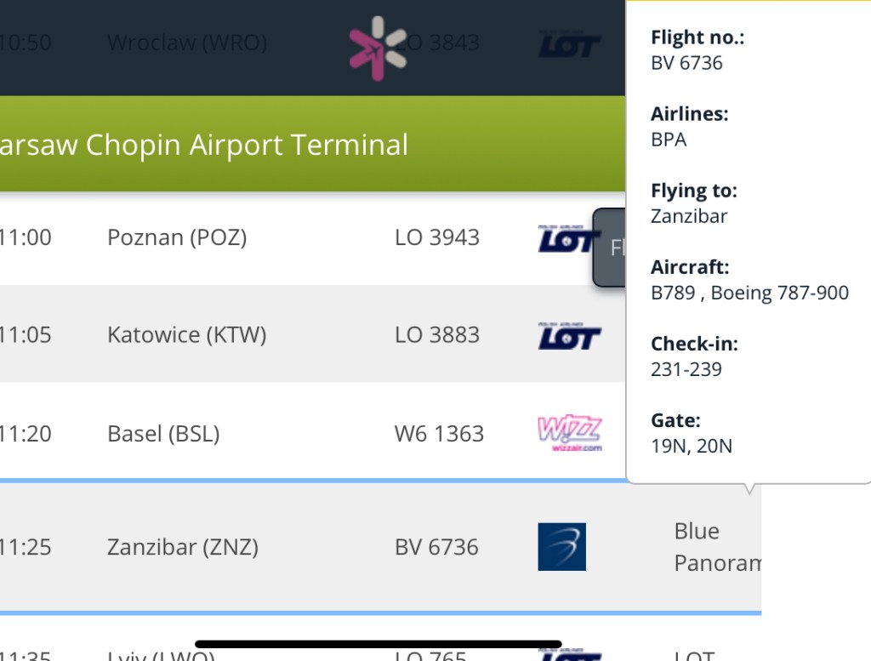Click the Warsaw Chopin Airport Terminal header

tap(204, 145)
